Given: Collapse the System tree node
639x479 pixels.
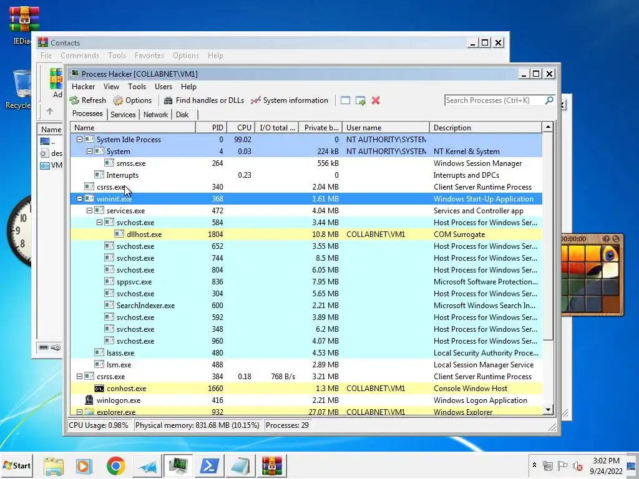Looking at the screenshot, I should [x=89, y=151].
